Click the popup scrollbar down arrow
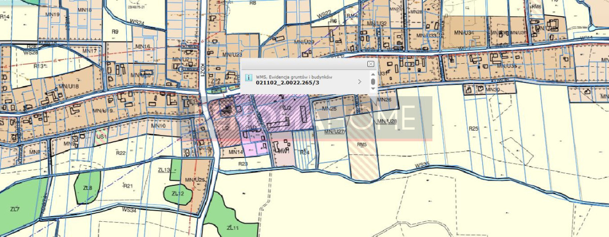The image size is (609, 237). (373, 89)
